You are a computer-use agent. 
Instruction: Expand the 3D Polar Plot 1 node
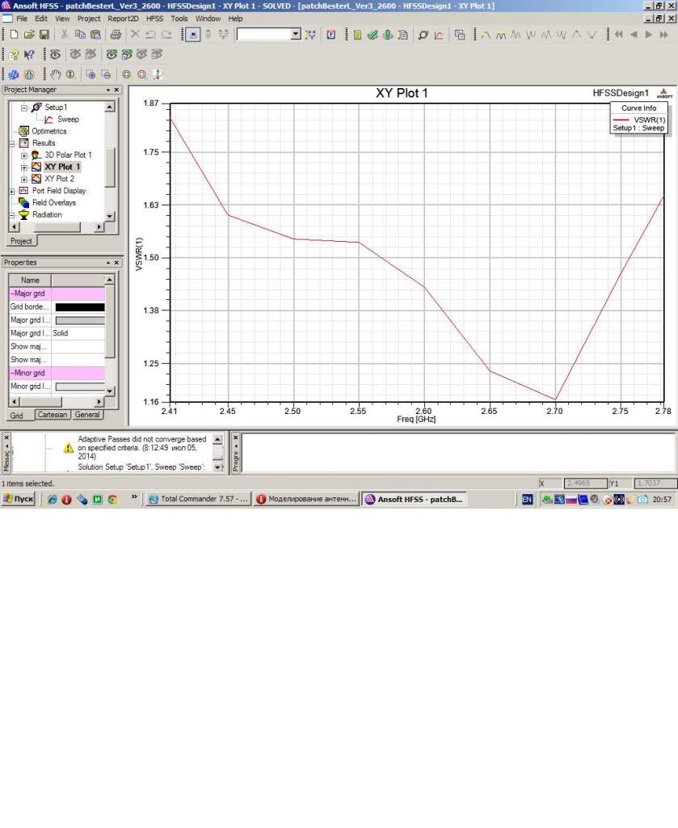pyautogui.click(x=24, y=155)
